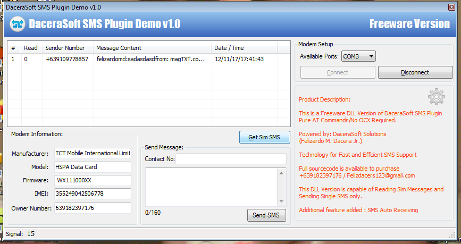The image size is (461, 244).
Task: Click the Manufacturer field
Action: click(93, 153)
